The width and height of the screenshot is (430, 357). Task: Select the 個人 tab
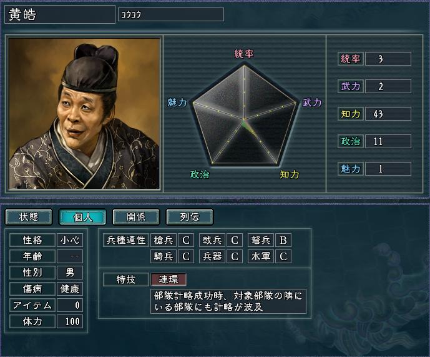[x=82, y=217]
